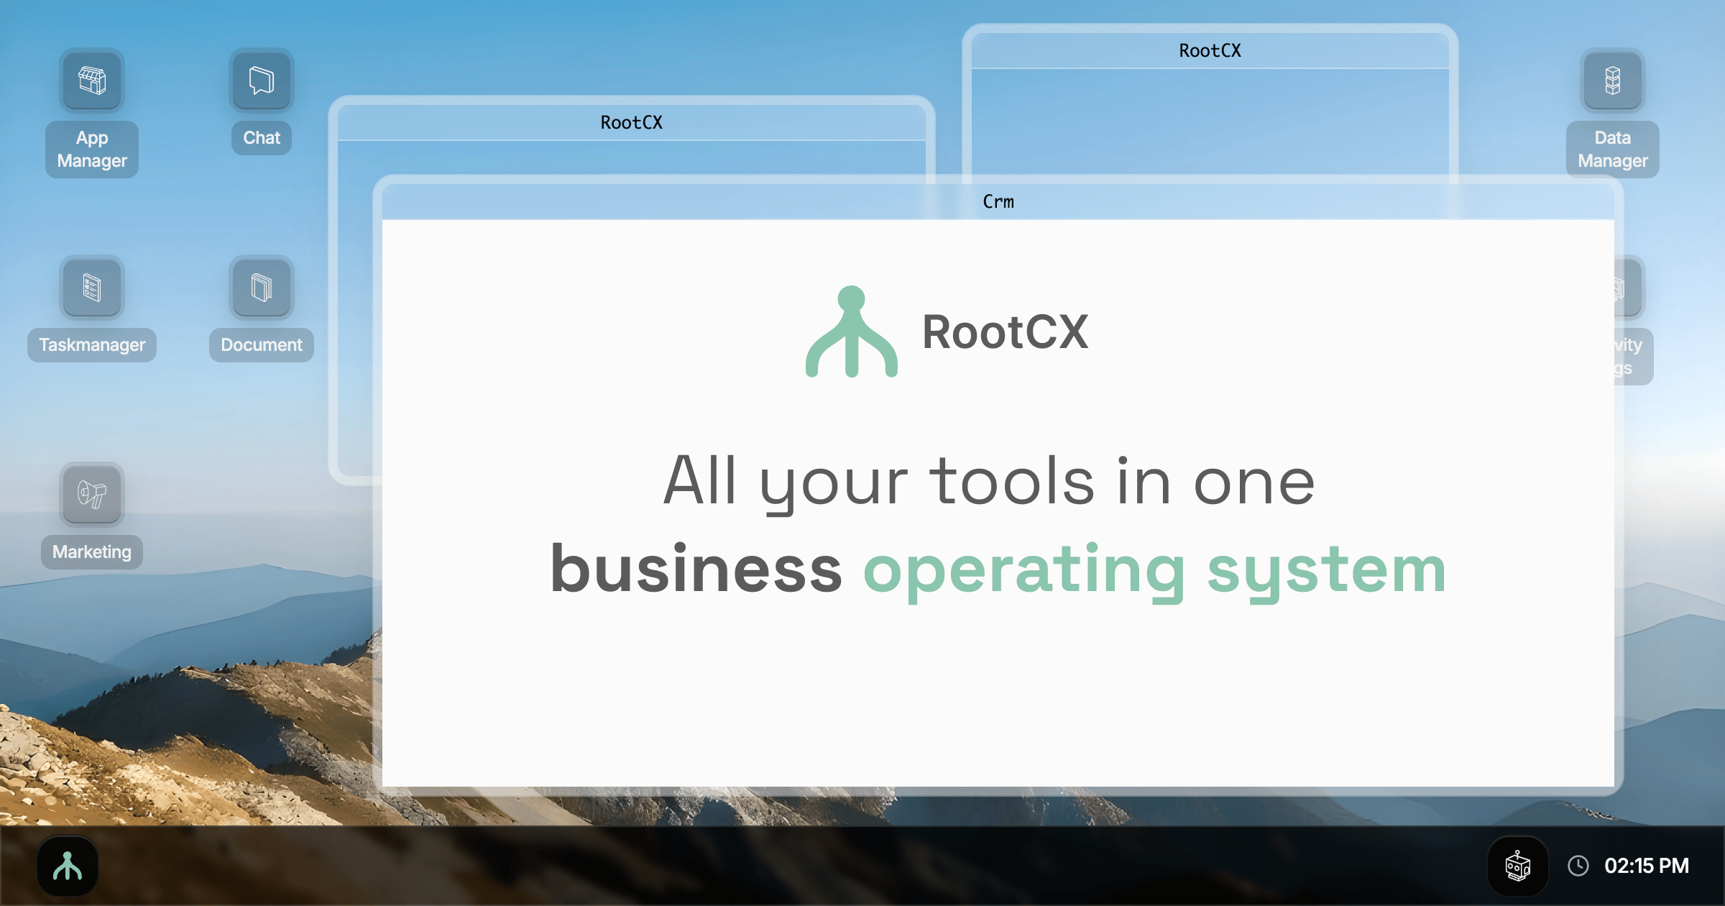
Task: Click the App Manager text label
Action: click(92, 150)
